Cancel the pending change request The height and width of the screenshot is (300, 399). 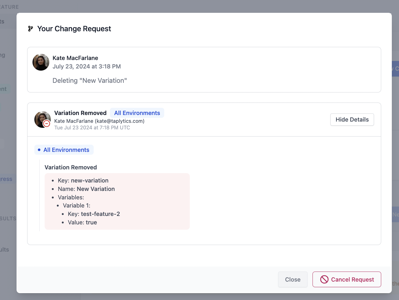(347, 279)
